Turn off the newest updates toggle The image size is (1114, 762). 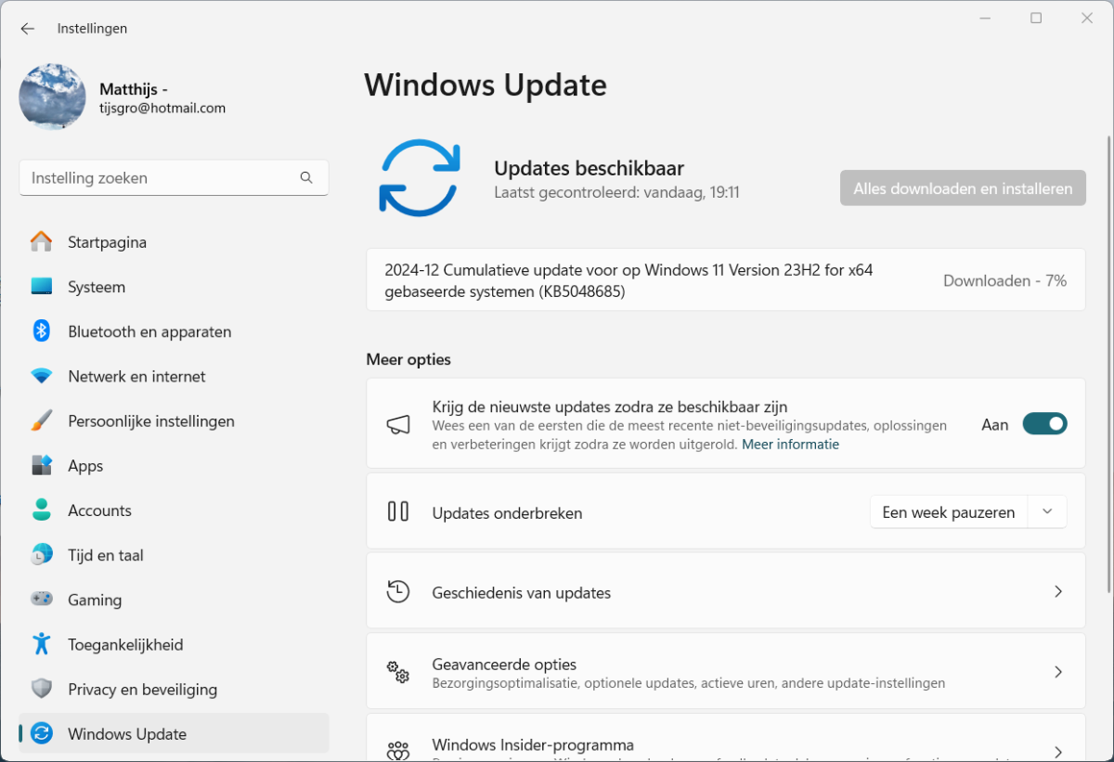click(1044, 424)
